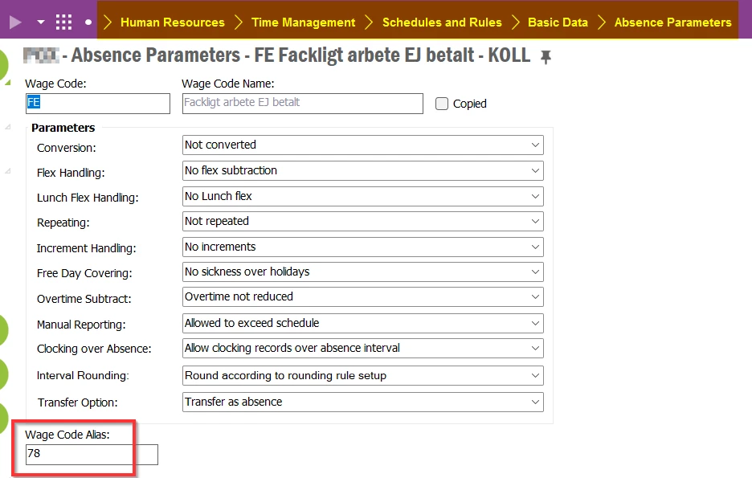
Task: Click the Wage Code Alias field
Action: pos(92,455)
